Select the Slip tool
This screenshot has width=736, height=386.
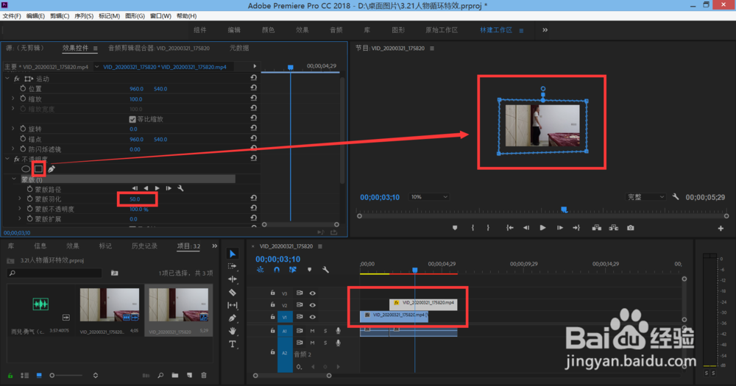(233, 305)
